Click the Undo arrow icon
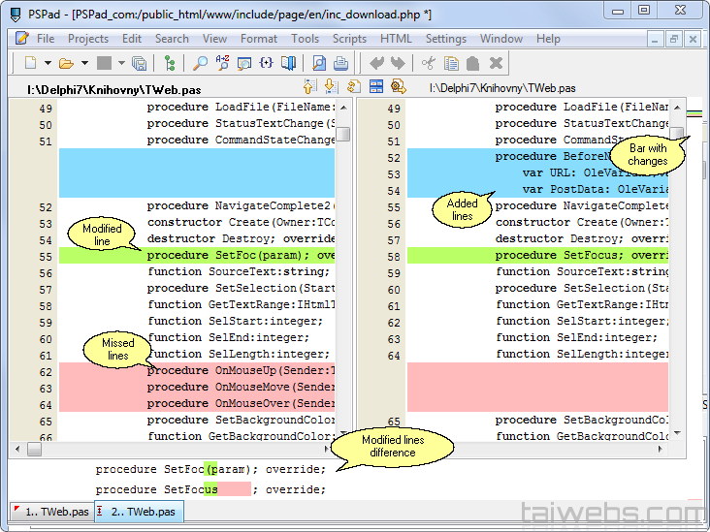Image resolution: width=710 pixels, height=532 pixels. click(x=376, y=64)
